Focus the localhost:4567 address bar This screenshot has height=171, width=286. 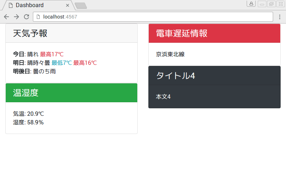(x=153, y=17)
